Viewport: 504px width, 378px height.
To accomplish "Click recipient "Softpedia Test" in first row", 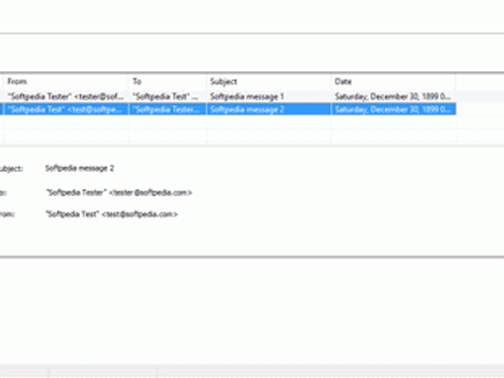I will pos(167,96).
